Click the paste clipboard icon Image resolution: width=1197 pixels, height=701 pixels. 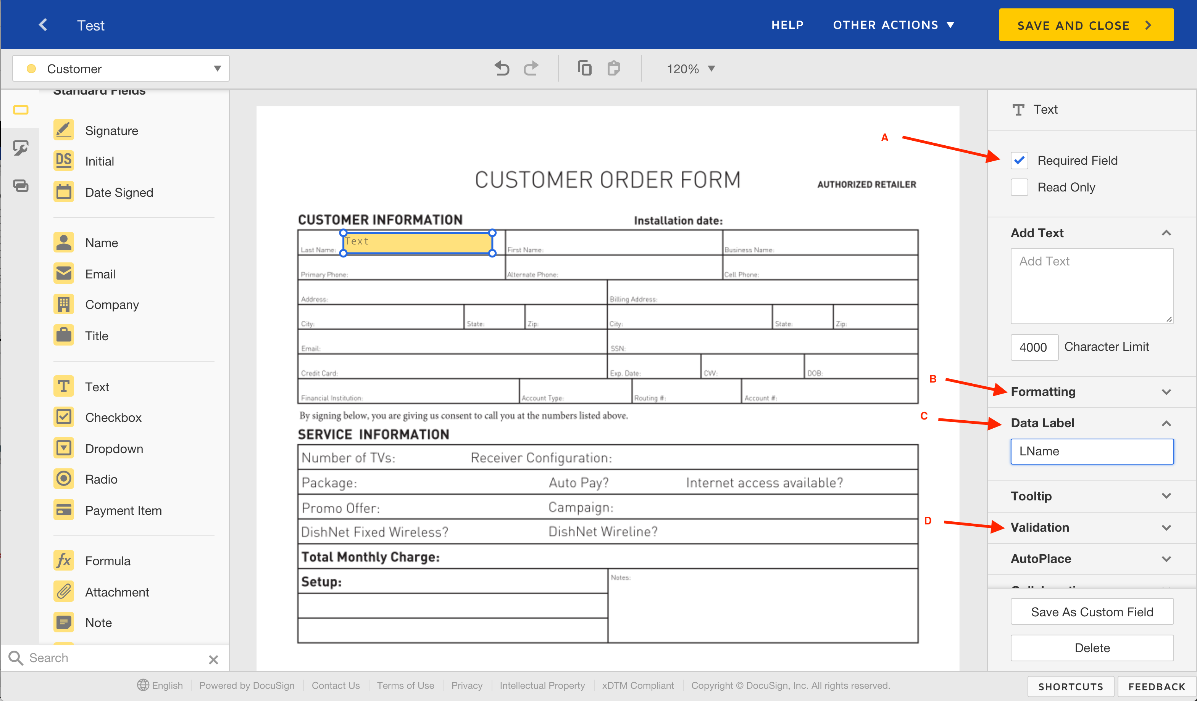(x=613, y=68)
